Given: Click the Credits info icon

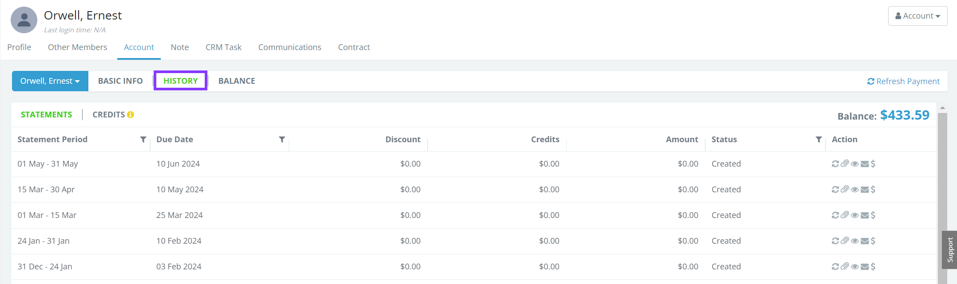Looking at the screenshot, I should pos(131,115).
